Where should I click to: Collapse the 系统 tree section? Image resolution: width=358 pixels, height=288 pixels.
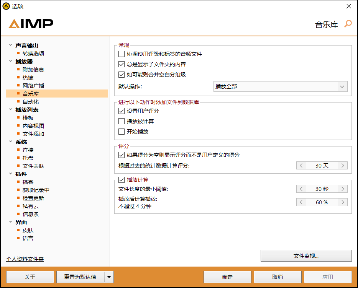(x=10, y=142)
